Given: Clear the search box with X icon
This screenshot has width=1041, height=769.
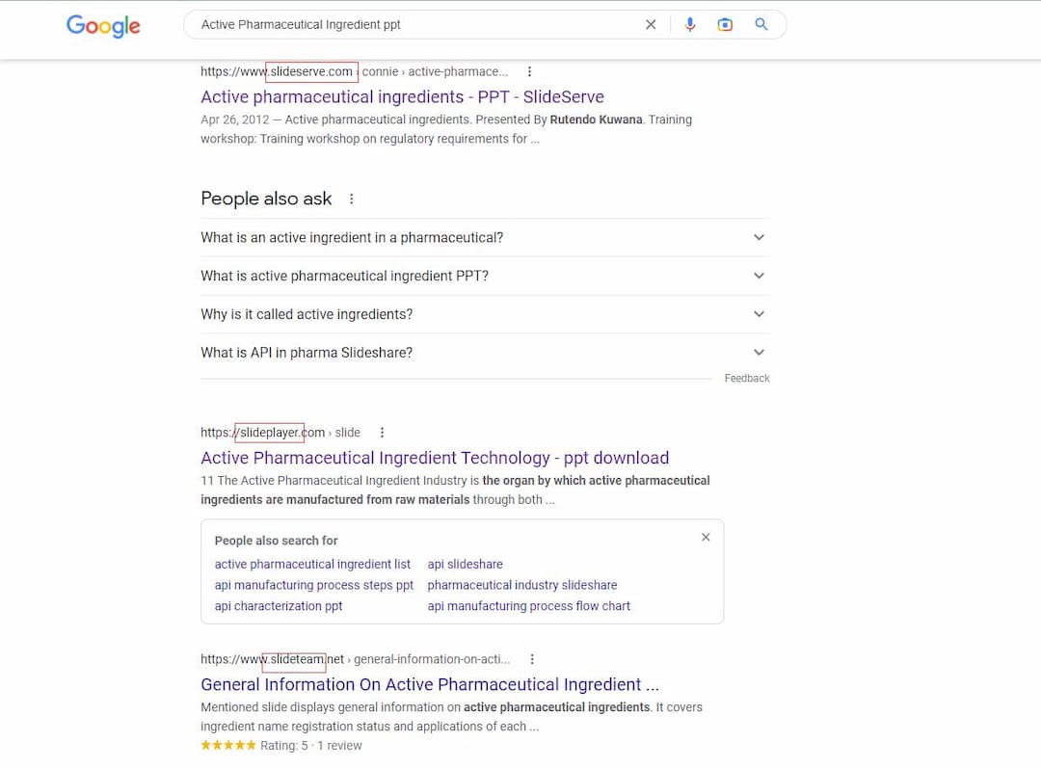Looking at the screenshot, I should [x=651, y=24].
